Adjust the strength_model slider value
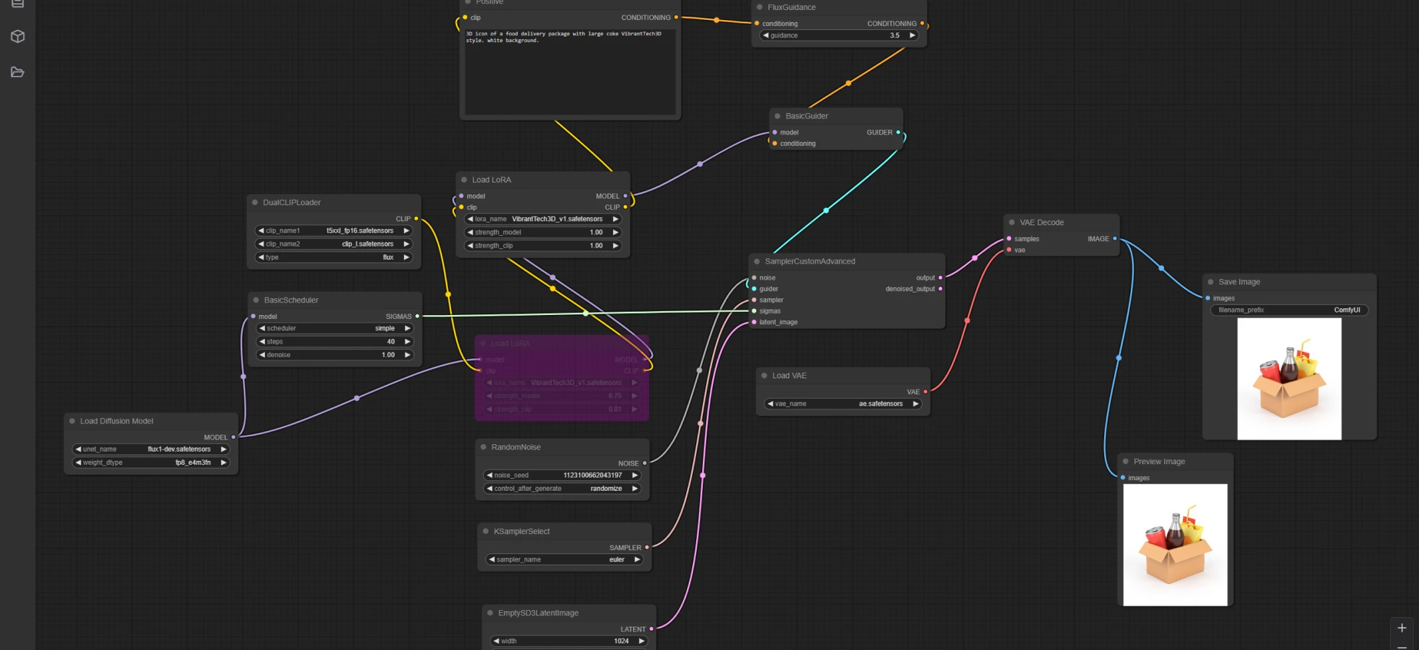The height and width of the screenshot is (650, 1419). pos(542,232)
